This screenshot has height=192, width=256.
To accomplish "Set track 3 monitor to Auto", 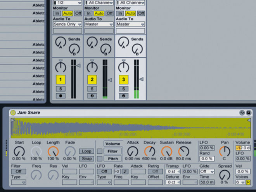I will pos(130,14).
